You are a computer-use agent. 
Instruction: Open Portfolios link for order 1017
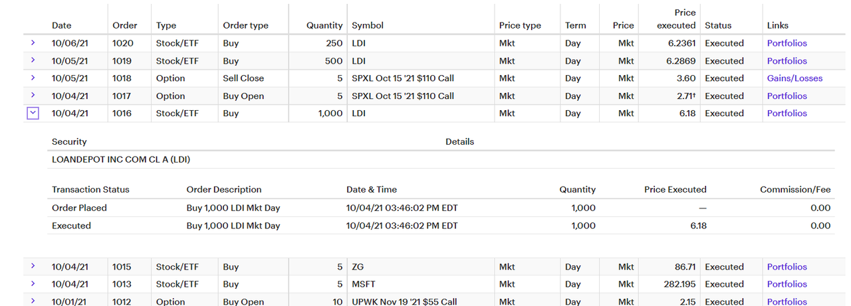click(x=787, y=96)
